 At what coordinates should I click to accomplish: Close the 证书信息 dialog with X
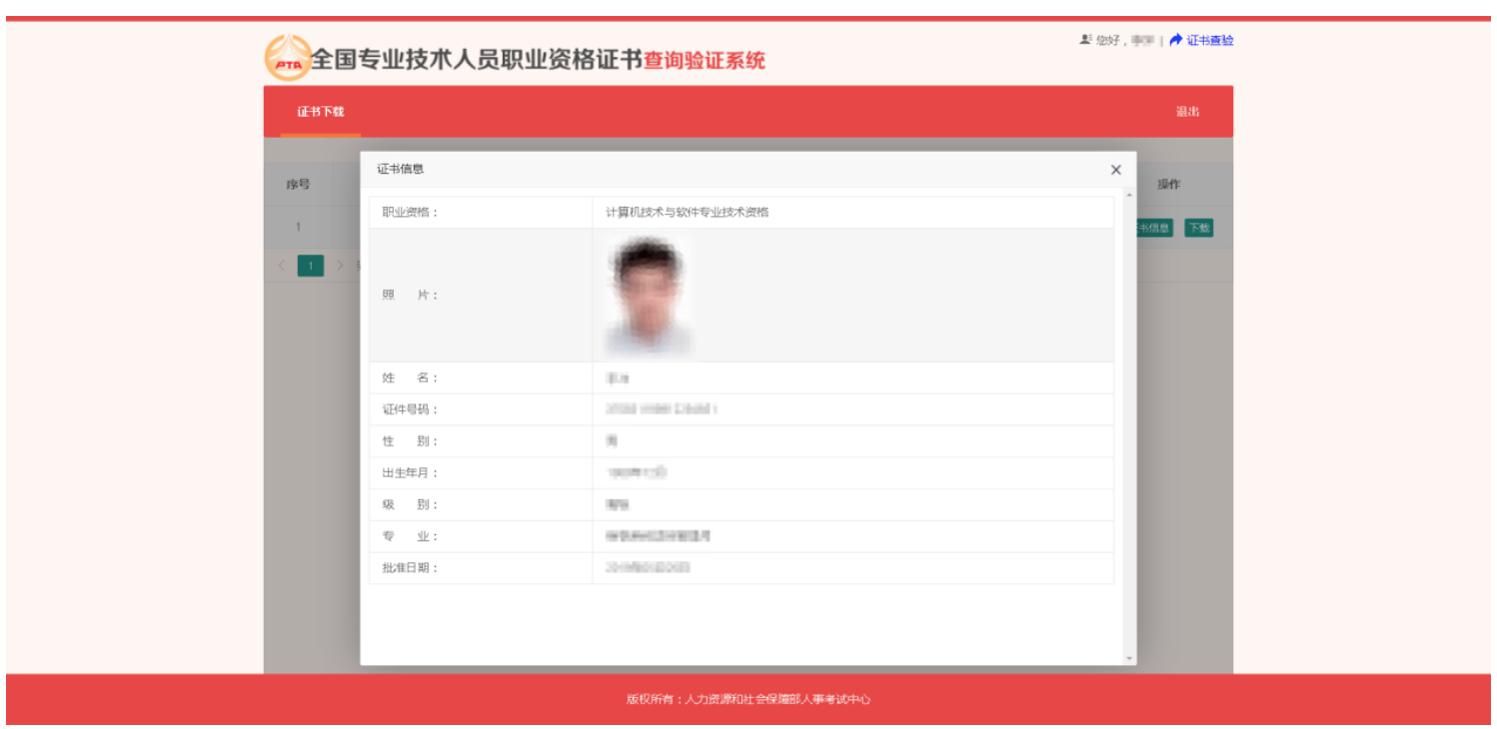point(1116,170)
